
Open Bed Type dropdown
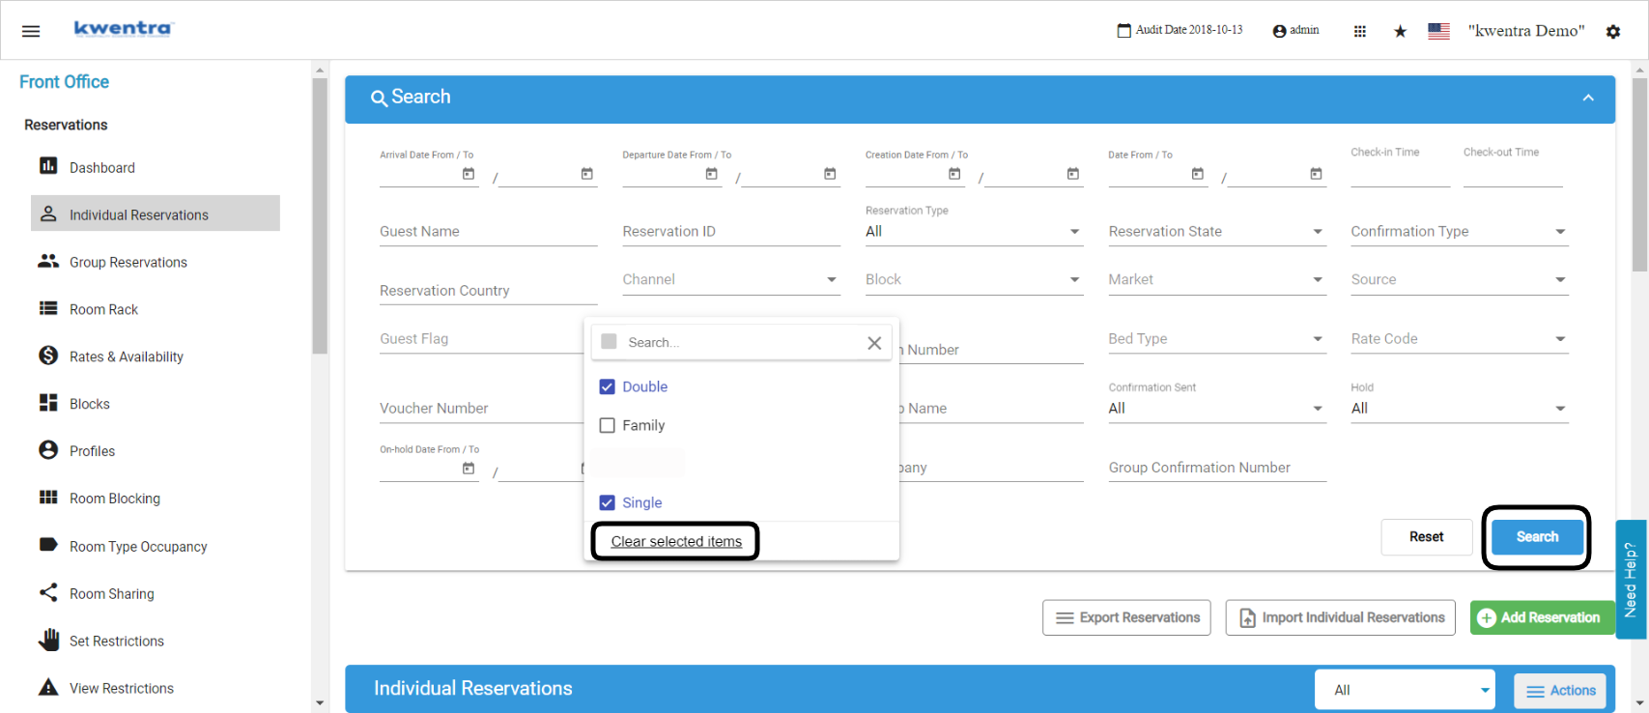pos(1217,339)
